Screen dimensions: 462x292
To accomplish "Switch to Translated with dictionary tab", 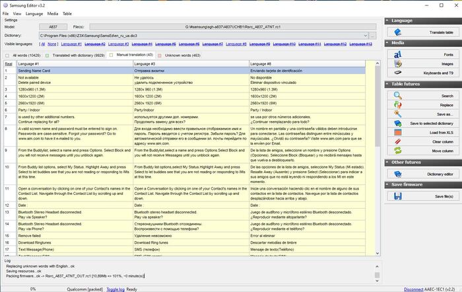I will click(75, 55).
